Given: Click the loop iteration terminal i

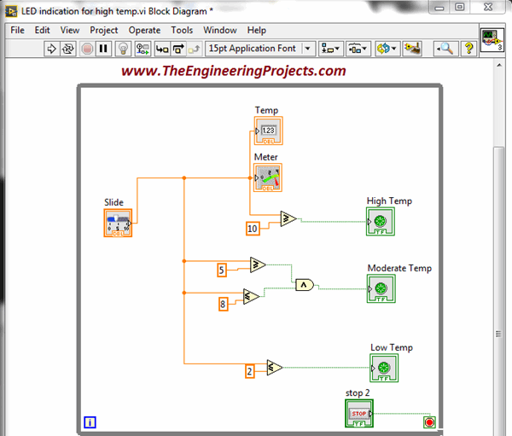Looking at the screenshot, I should point(90,422).
